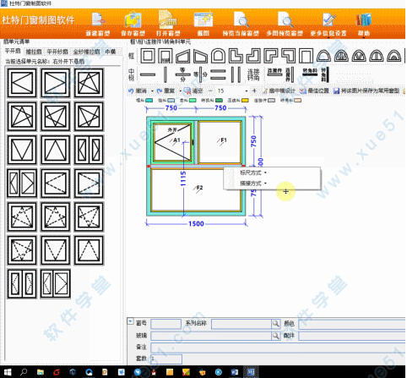Select the horizontal 连接件 connector tool
The width and height of the screenshot is (407, 378).
click(x=274, y=73)
